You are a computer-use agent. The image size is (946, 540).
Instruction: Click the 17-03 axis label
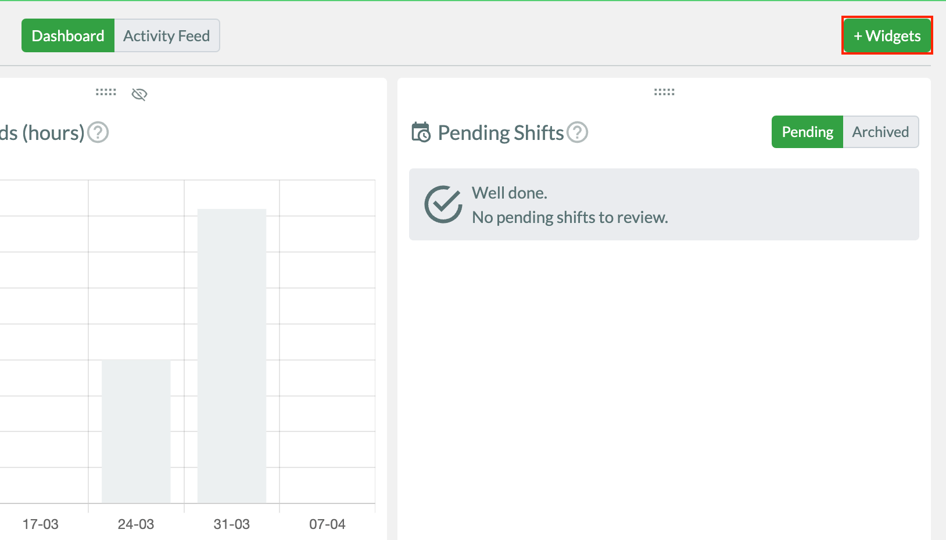click(x=41, y=524)
